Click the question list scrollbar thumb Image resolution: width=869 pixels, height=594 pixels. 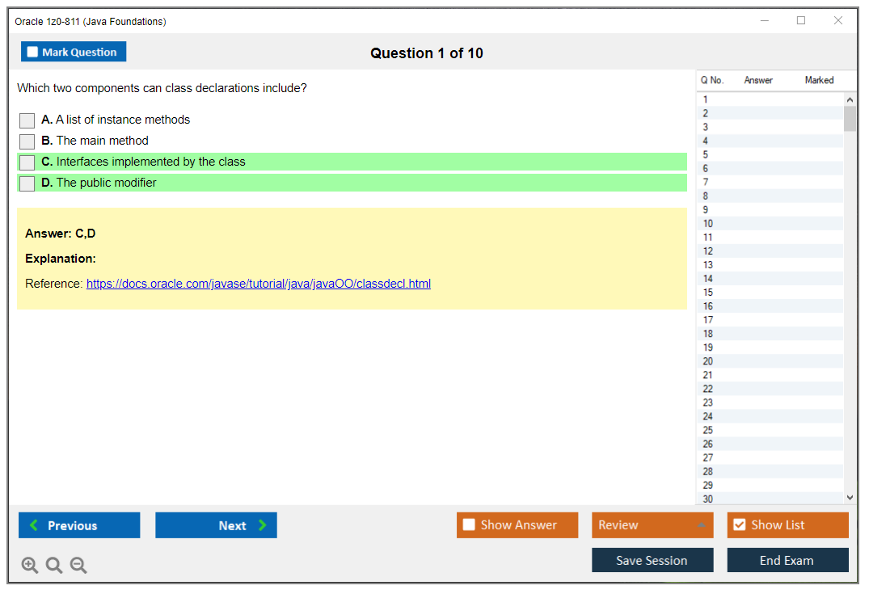pyautogui.click(x=850, y=120)
